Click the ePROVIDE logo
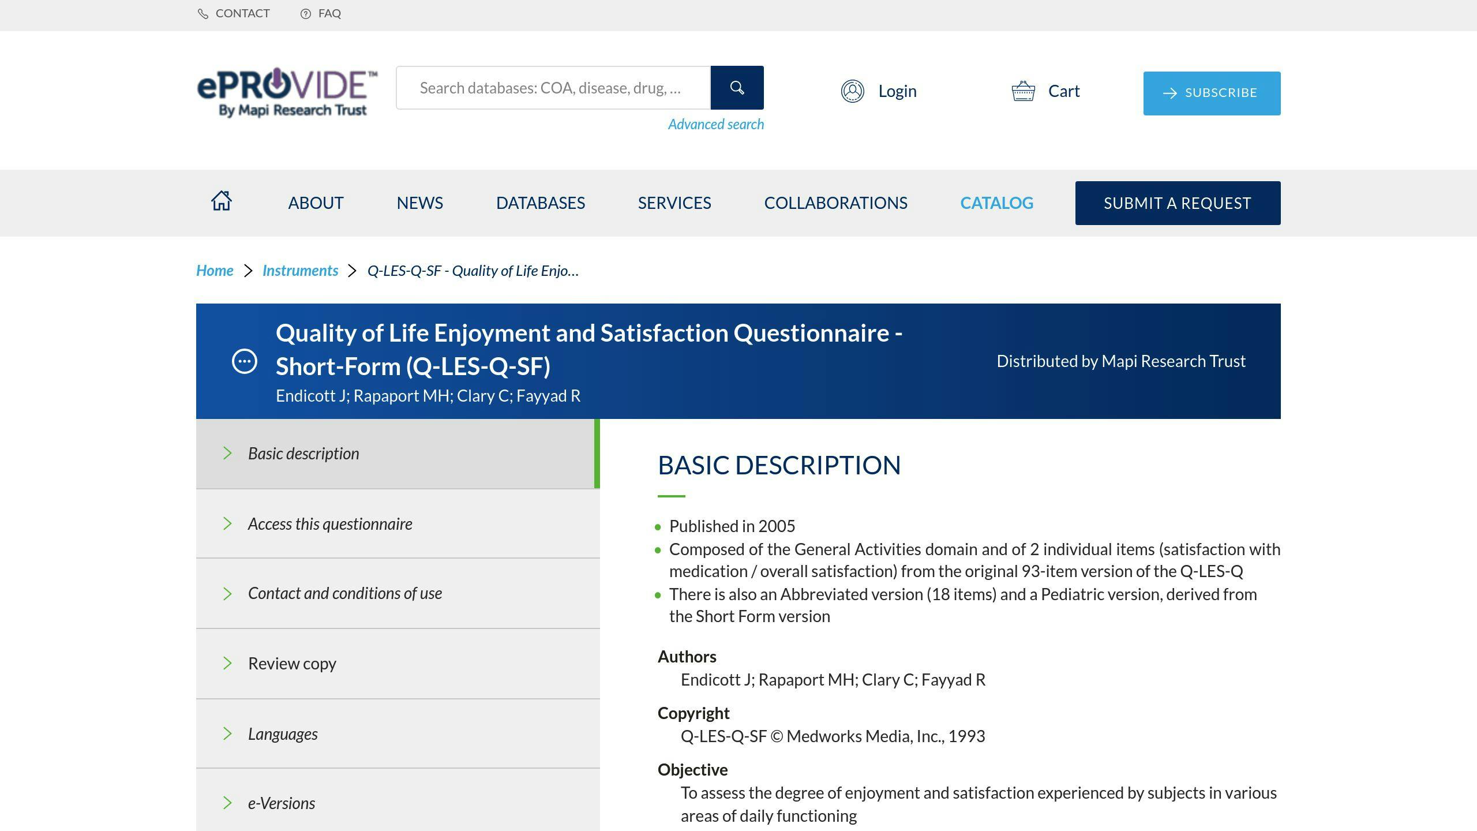 pos(287,92)
